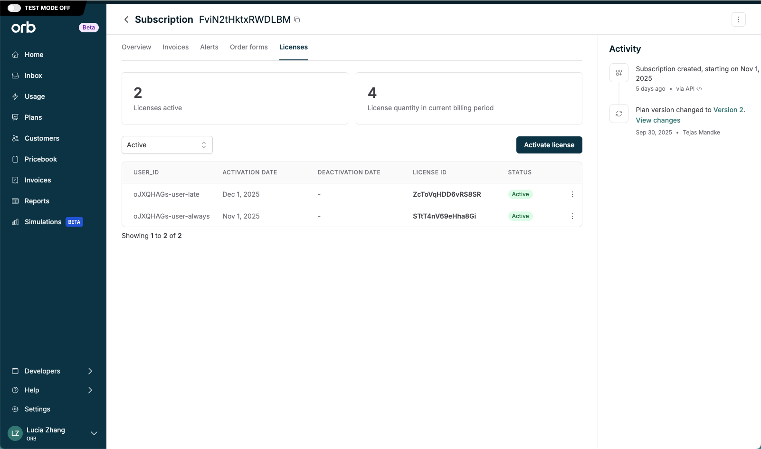Open the Version 2 plan link
This screenshot has width=761, height=449.
pyautogui.click(x=728, y=110)
